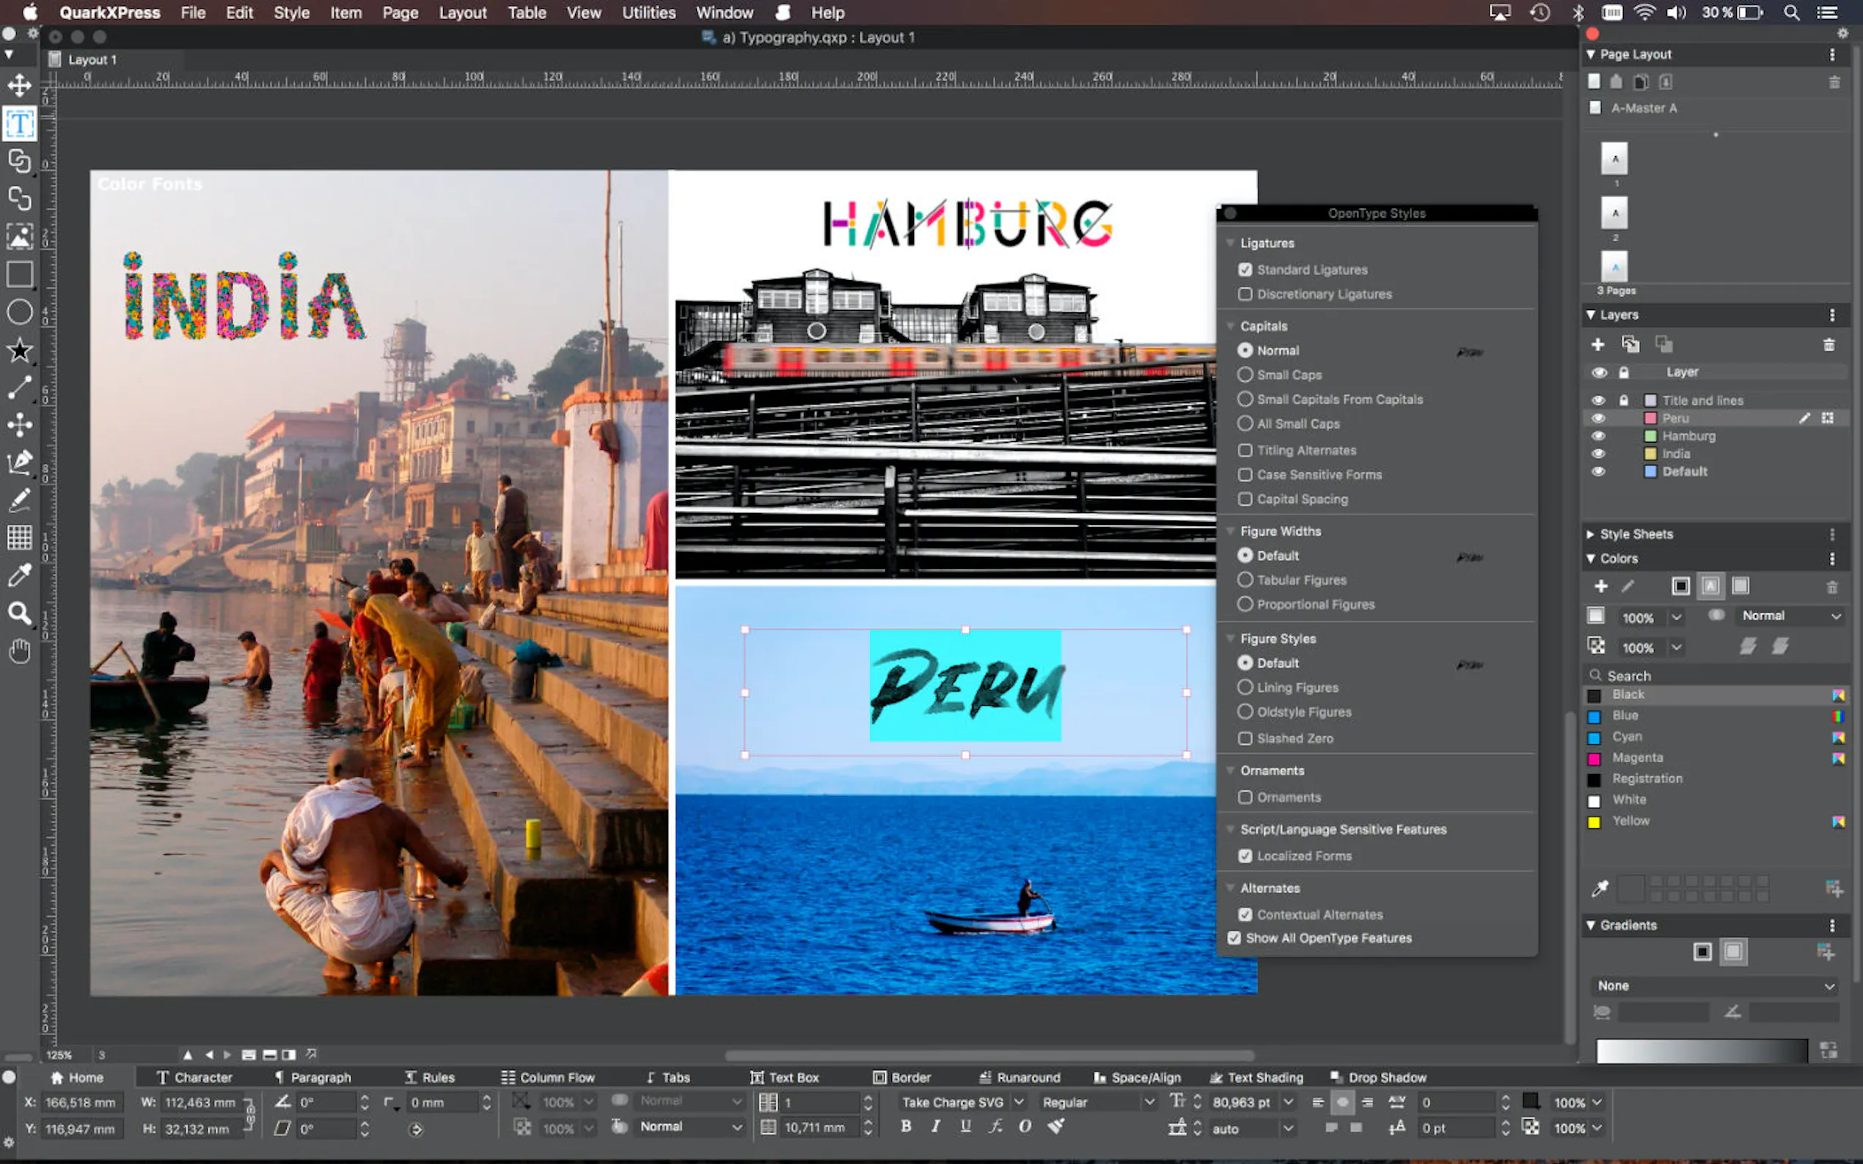The image size is (1863, 1164).
Task: Select the Picture Content tool
Action: click(19, 236)
